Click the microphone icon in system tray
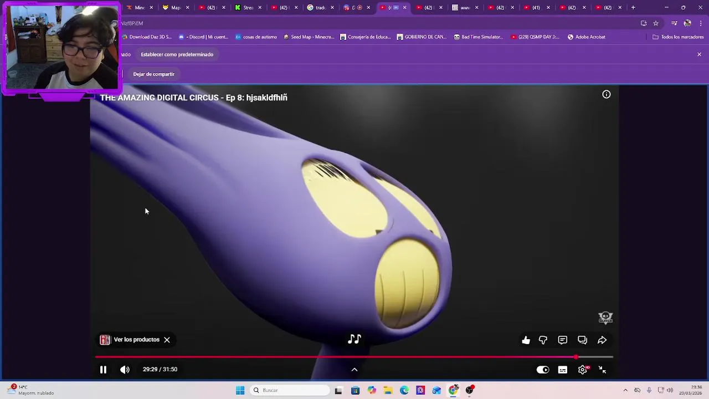Screen dimensions: 709x399 (649, 390)
